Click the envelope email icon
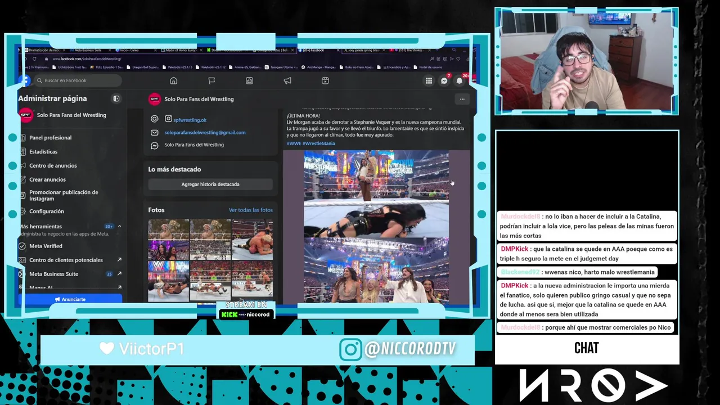Screen dimensions: 720x405 (x=155, y=133)
